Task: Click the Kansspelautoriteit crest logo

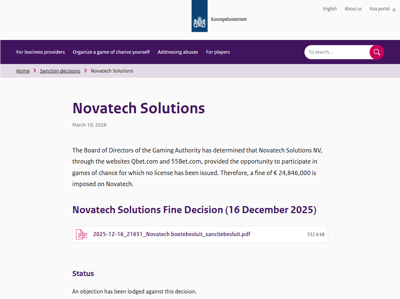Action: click(200, 16)
